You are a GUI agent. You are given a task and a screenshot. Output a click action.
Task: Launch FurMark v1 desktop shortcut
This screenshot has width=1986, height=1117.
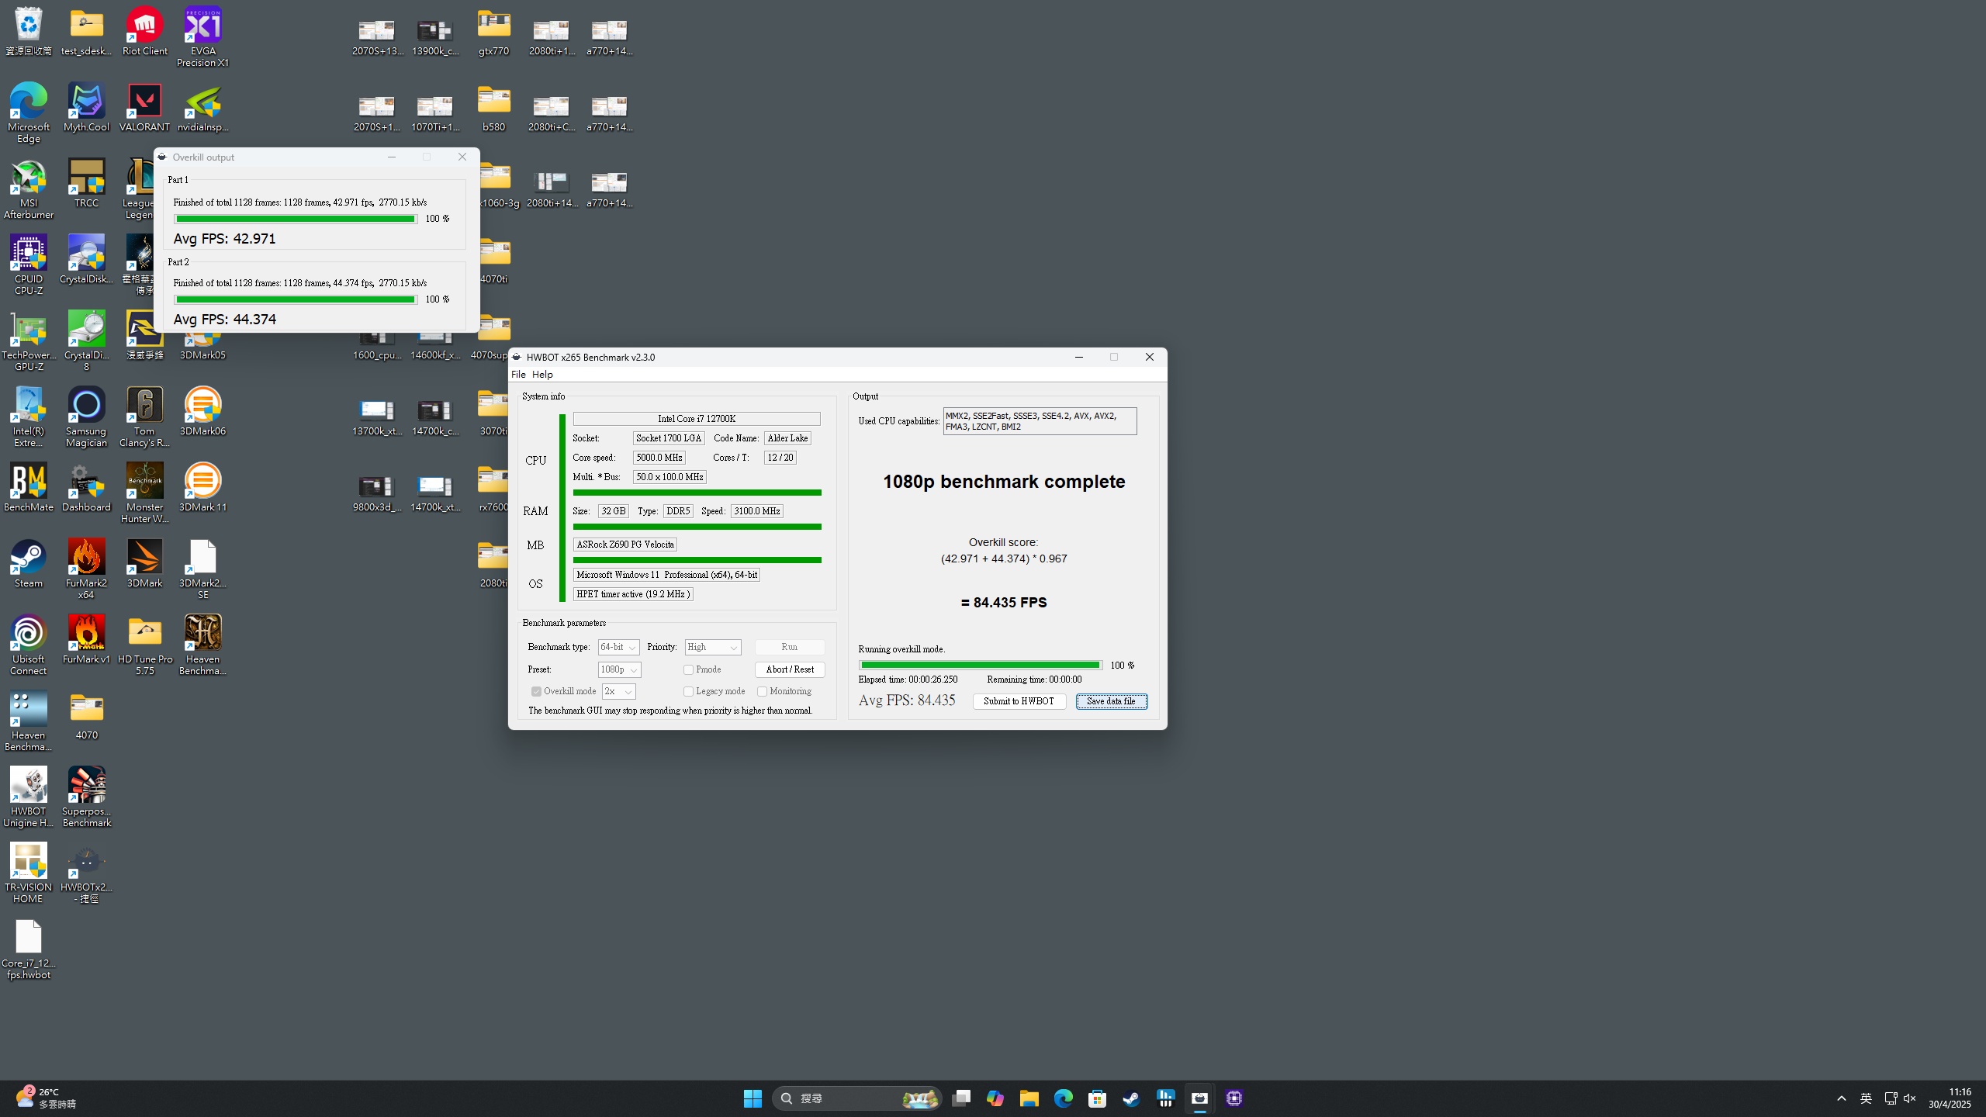click(86, 640)
